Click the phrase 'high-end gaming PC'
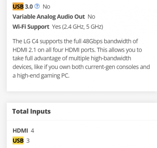Viewport: 157px width, 148px height. (x=43, y=76)
